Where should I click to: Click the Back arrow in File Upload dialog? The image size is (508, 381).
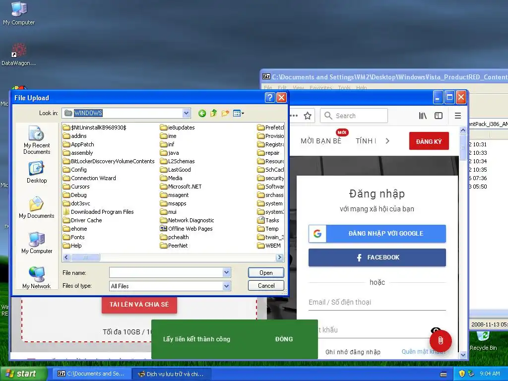coord(202,113)
